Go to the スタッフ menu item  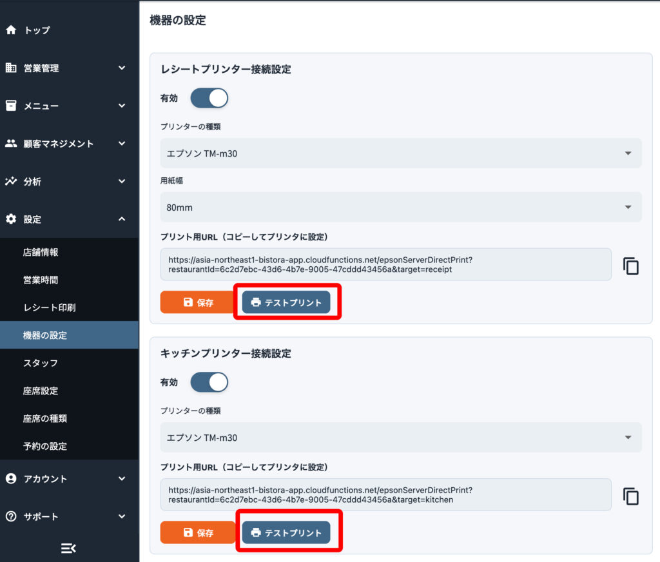point(41,363)
